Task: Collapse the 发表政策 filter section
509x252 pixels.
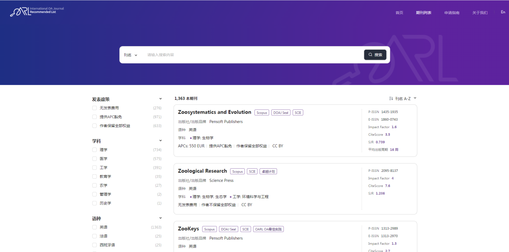Action: click(x=161, y=99)
